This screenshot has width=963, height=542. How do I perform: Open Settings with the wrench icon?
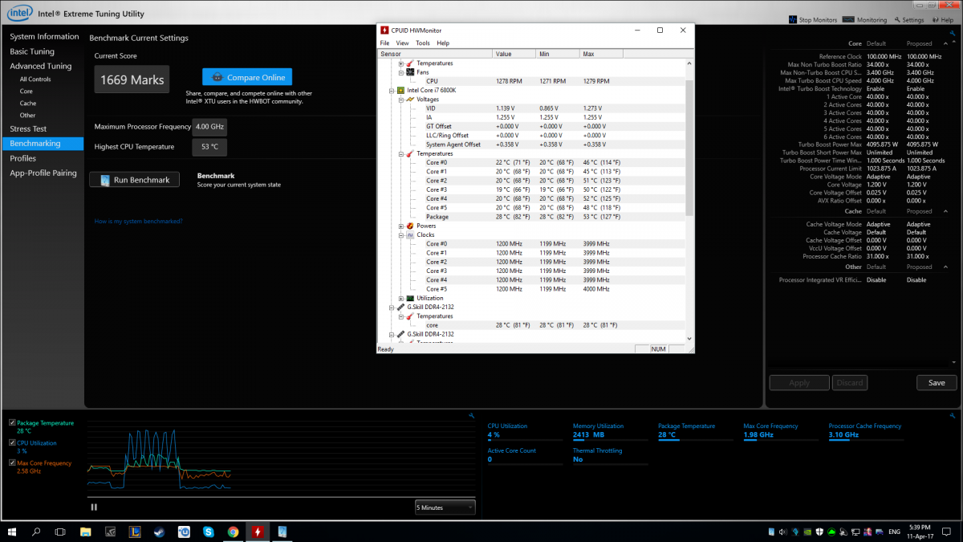[897, 19]
